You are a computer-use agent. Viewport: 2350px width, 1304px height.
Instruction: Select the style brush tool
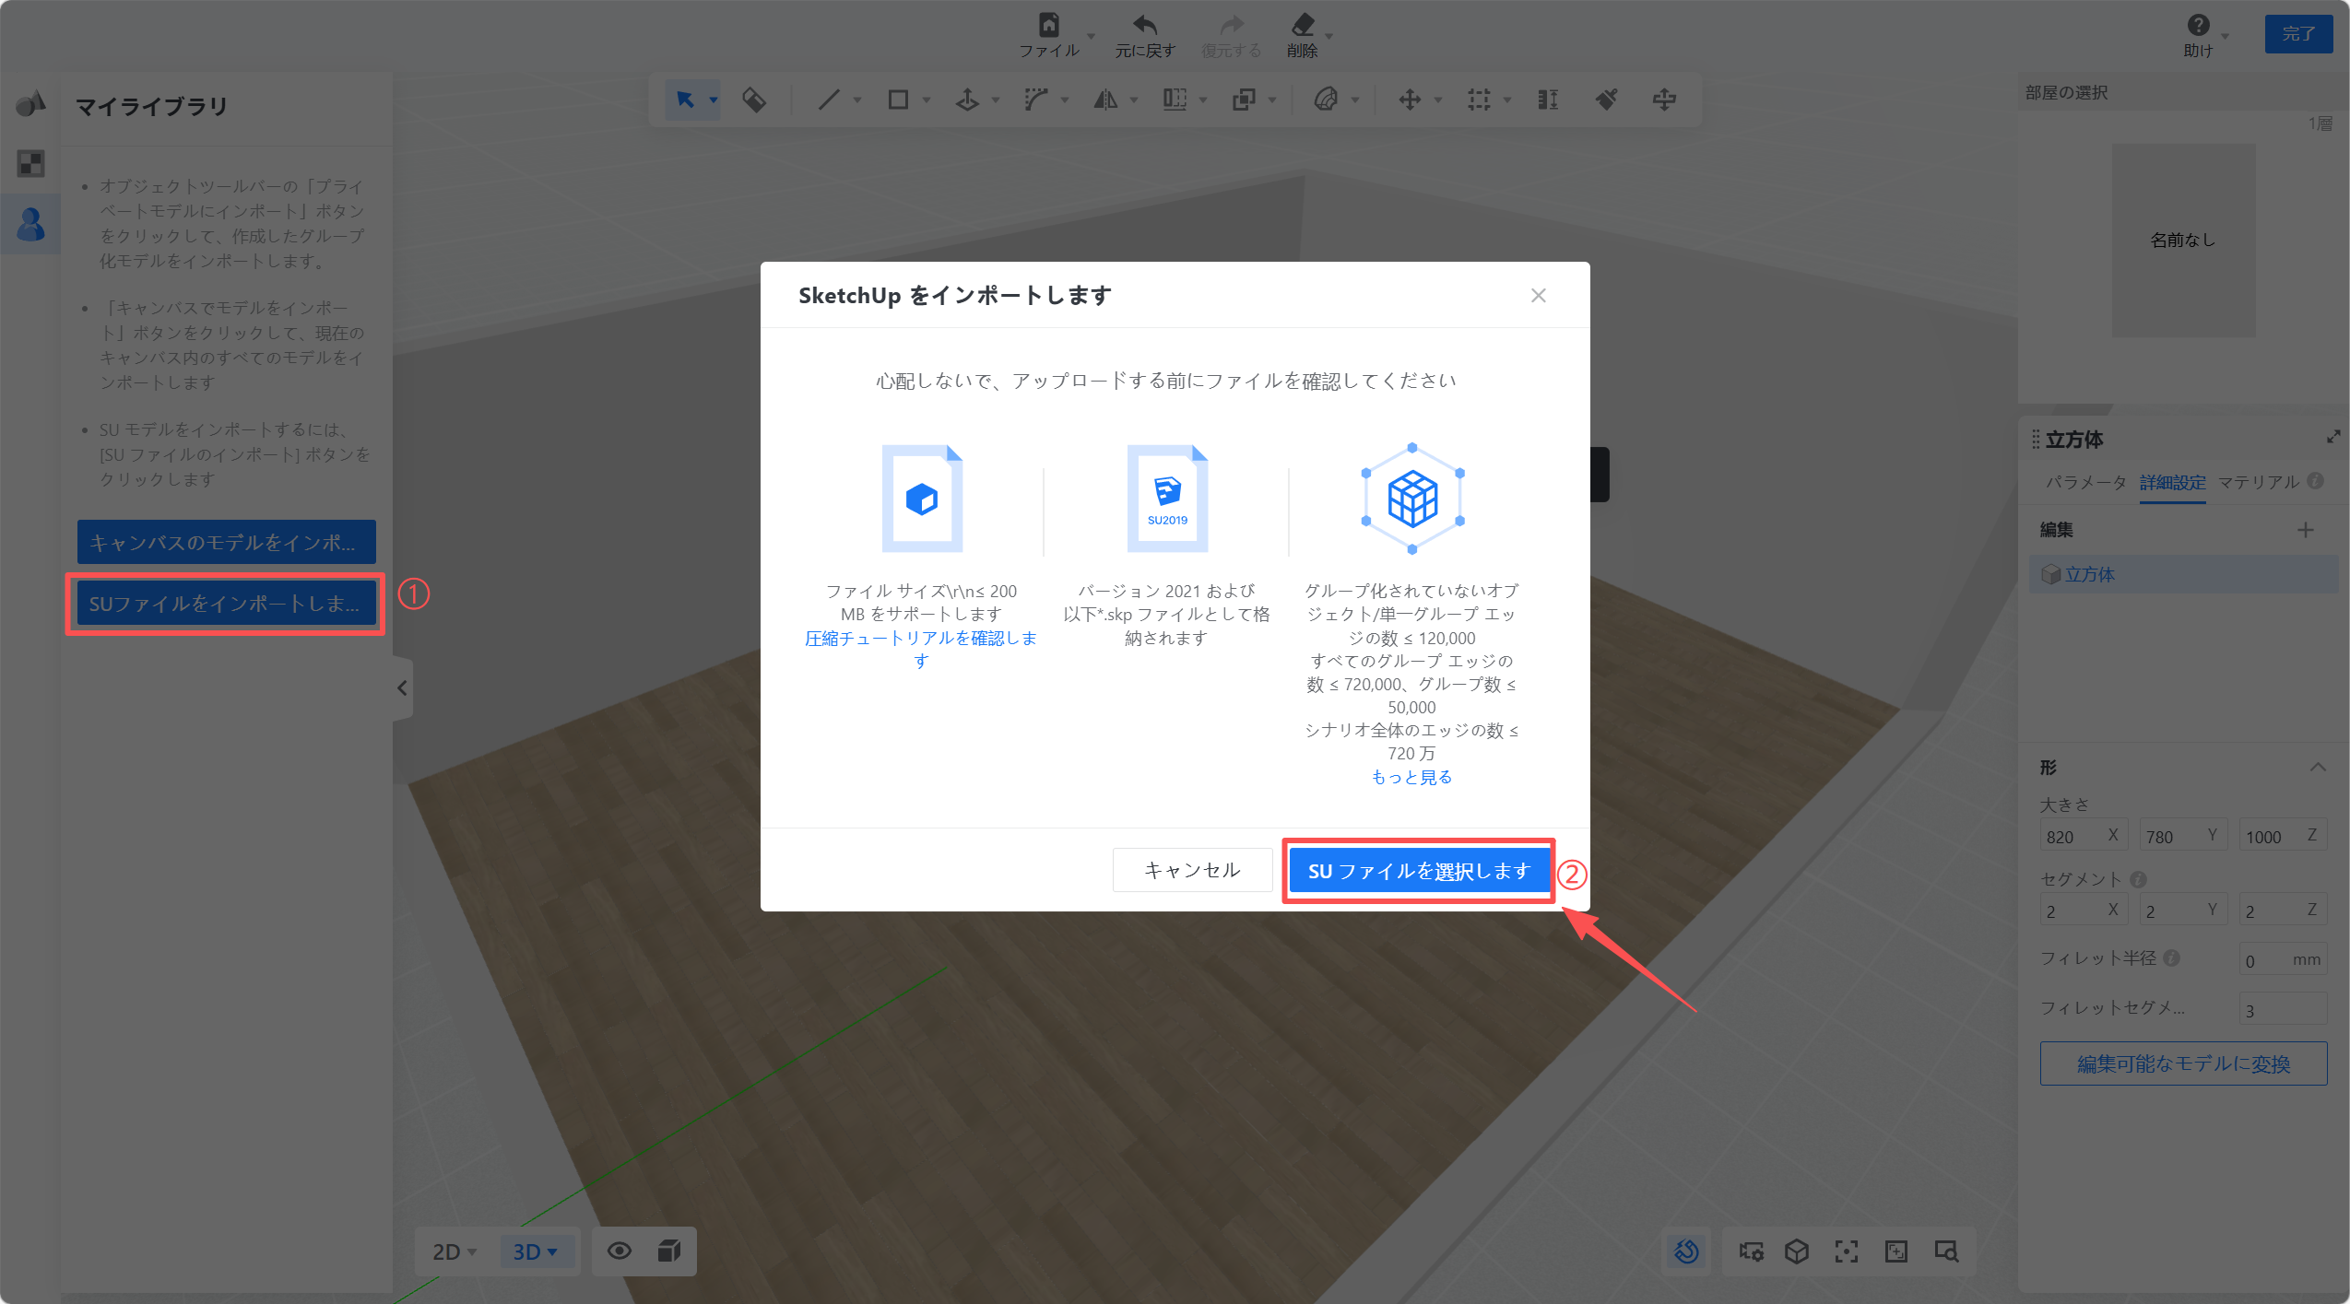tap(1606, 100)
